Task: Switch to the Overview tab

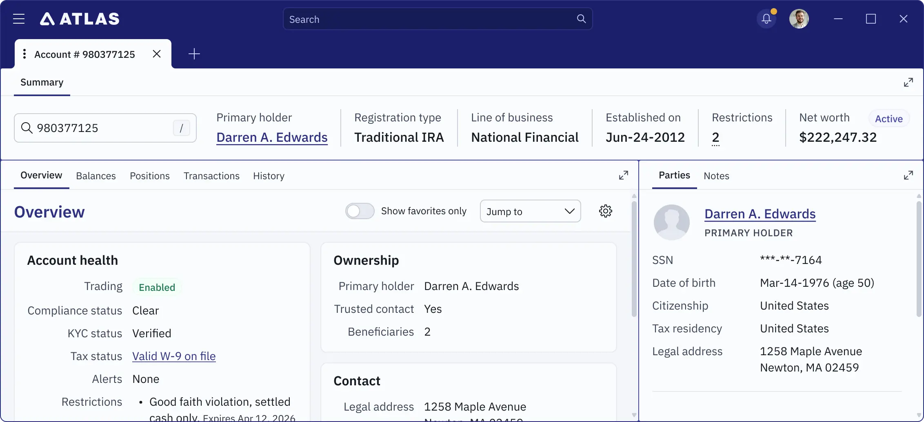Action: (x=41, y=175)
